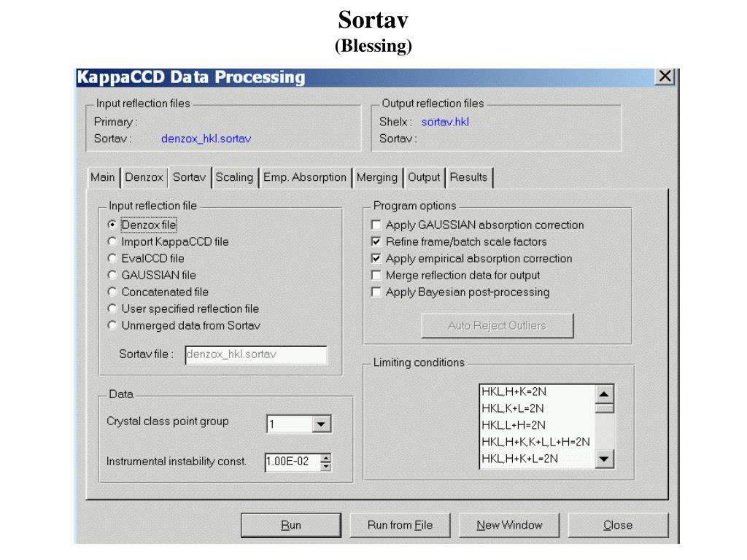Decrease instrumental instability constant with down arrow
This screenshot has width=747, height=560.
(325, 466)
